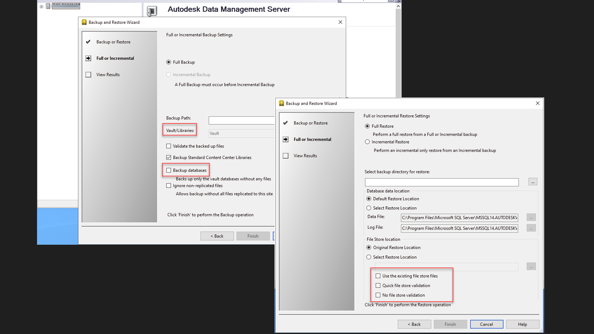This screenshot has width=594, height=334.
Task: Browse for the backup directory to restore
Action: (x=533, y=182)
